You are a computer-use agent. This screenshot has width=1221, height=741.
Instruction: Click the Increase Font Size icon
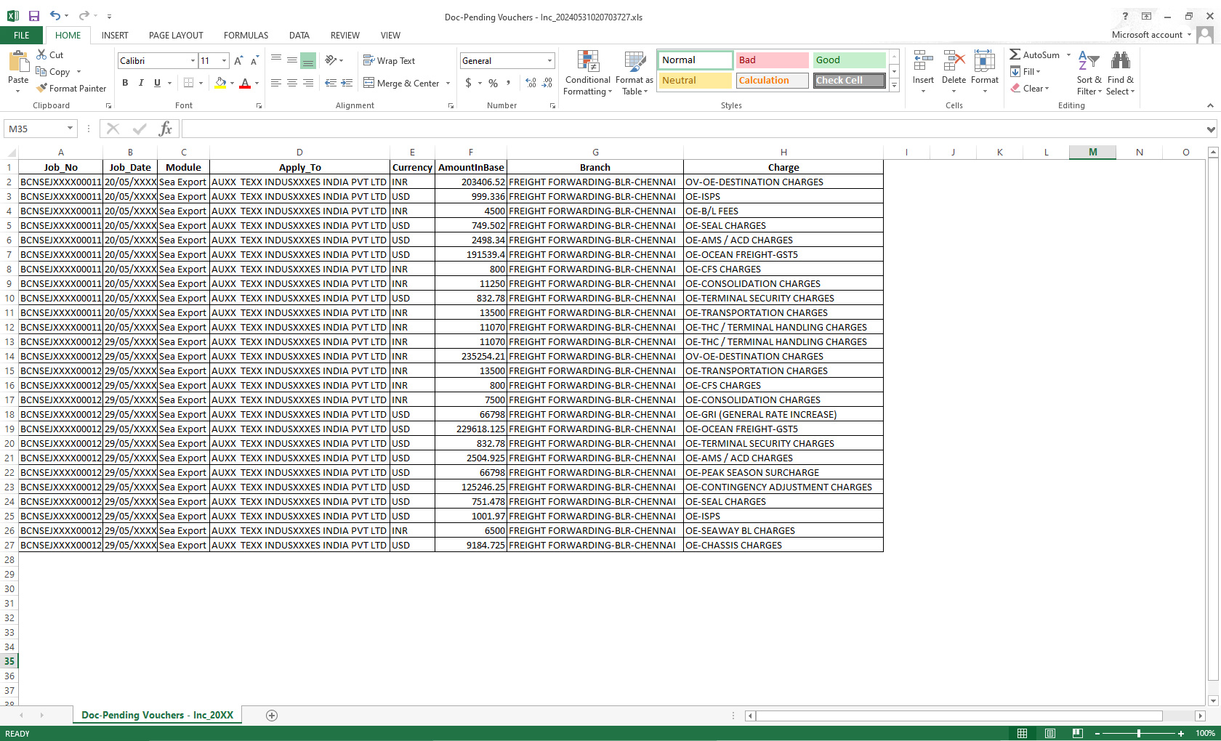238,61
